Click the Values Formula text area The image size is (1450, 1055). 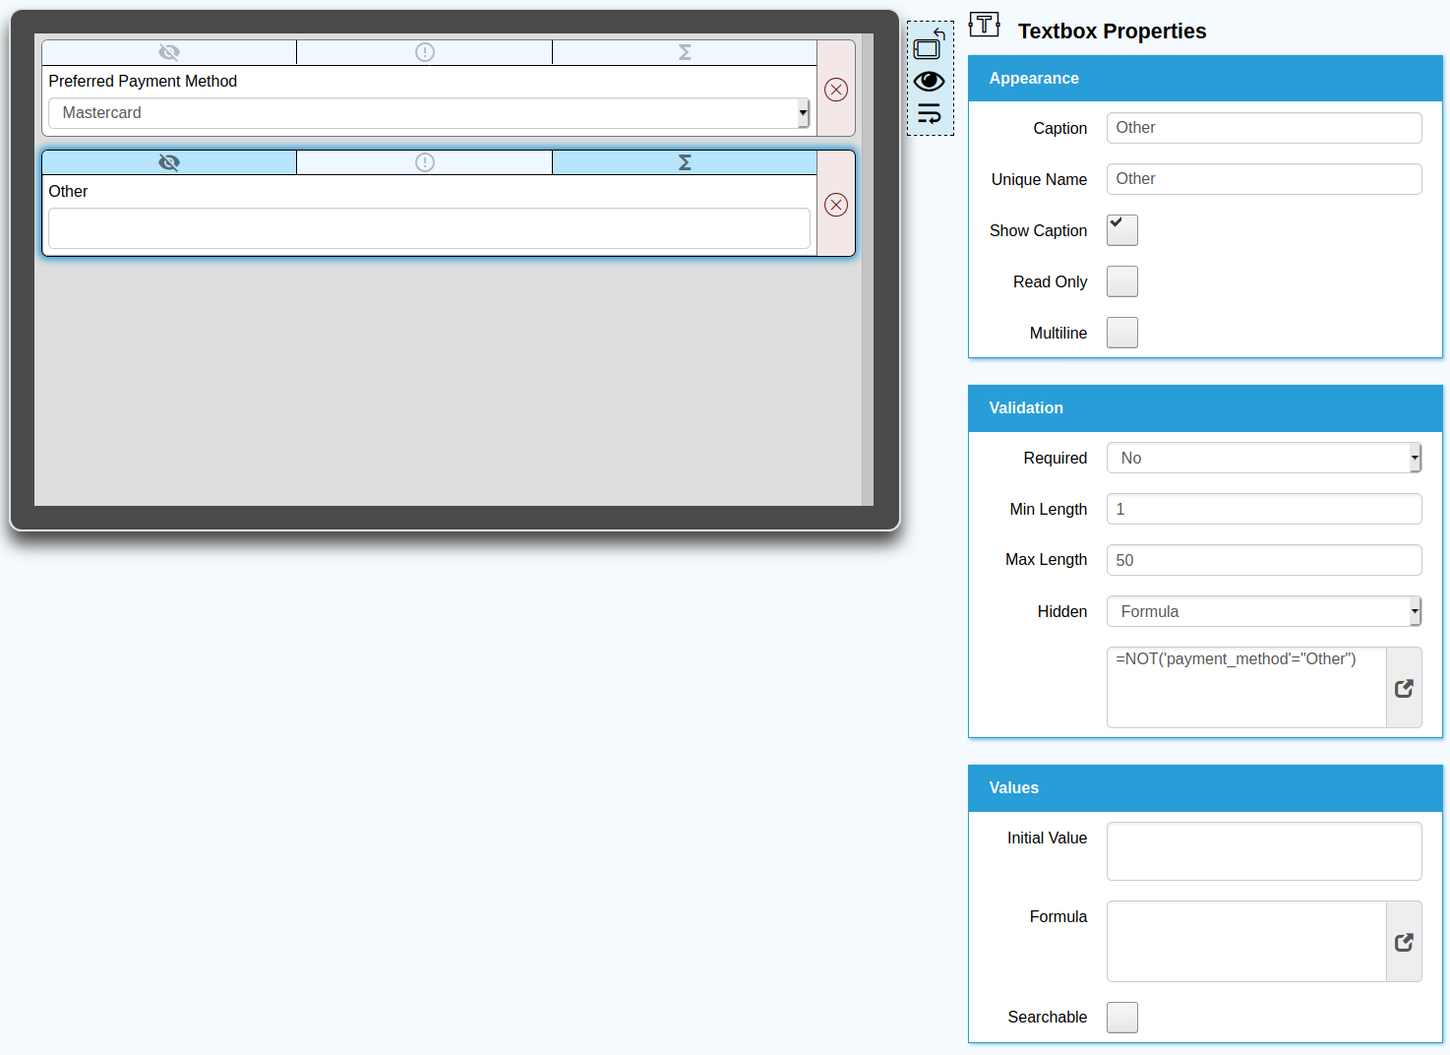click(x=1246, y=941)
